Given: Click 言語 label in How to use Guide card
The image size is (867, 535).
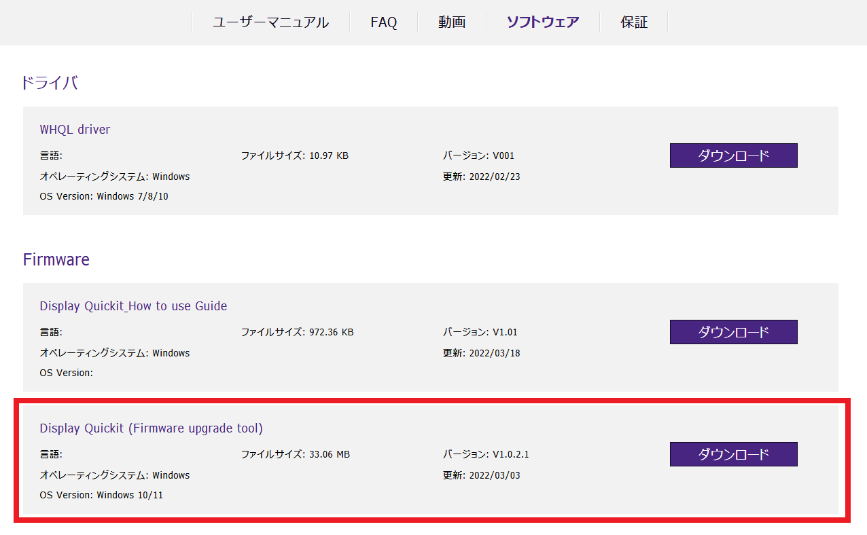Looking at the screenshot, I should tap(51, 332).
